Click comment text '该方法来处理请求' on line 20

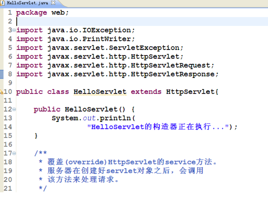(81, 179)
